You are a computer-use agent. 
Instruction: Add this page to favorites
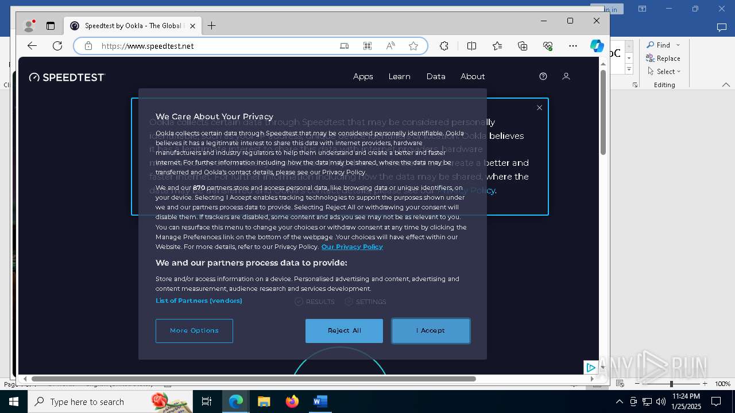413,46
